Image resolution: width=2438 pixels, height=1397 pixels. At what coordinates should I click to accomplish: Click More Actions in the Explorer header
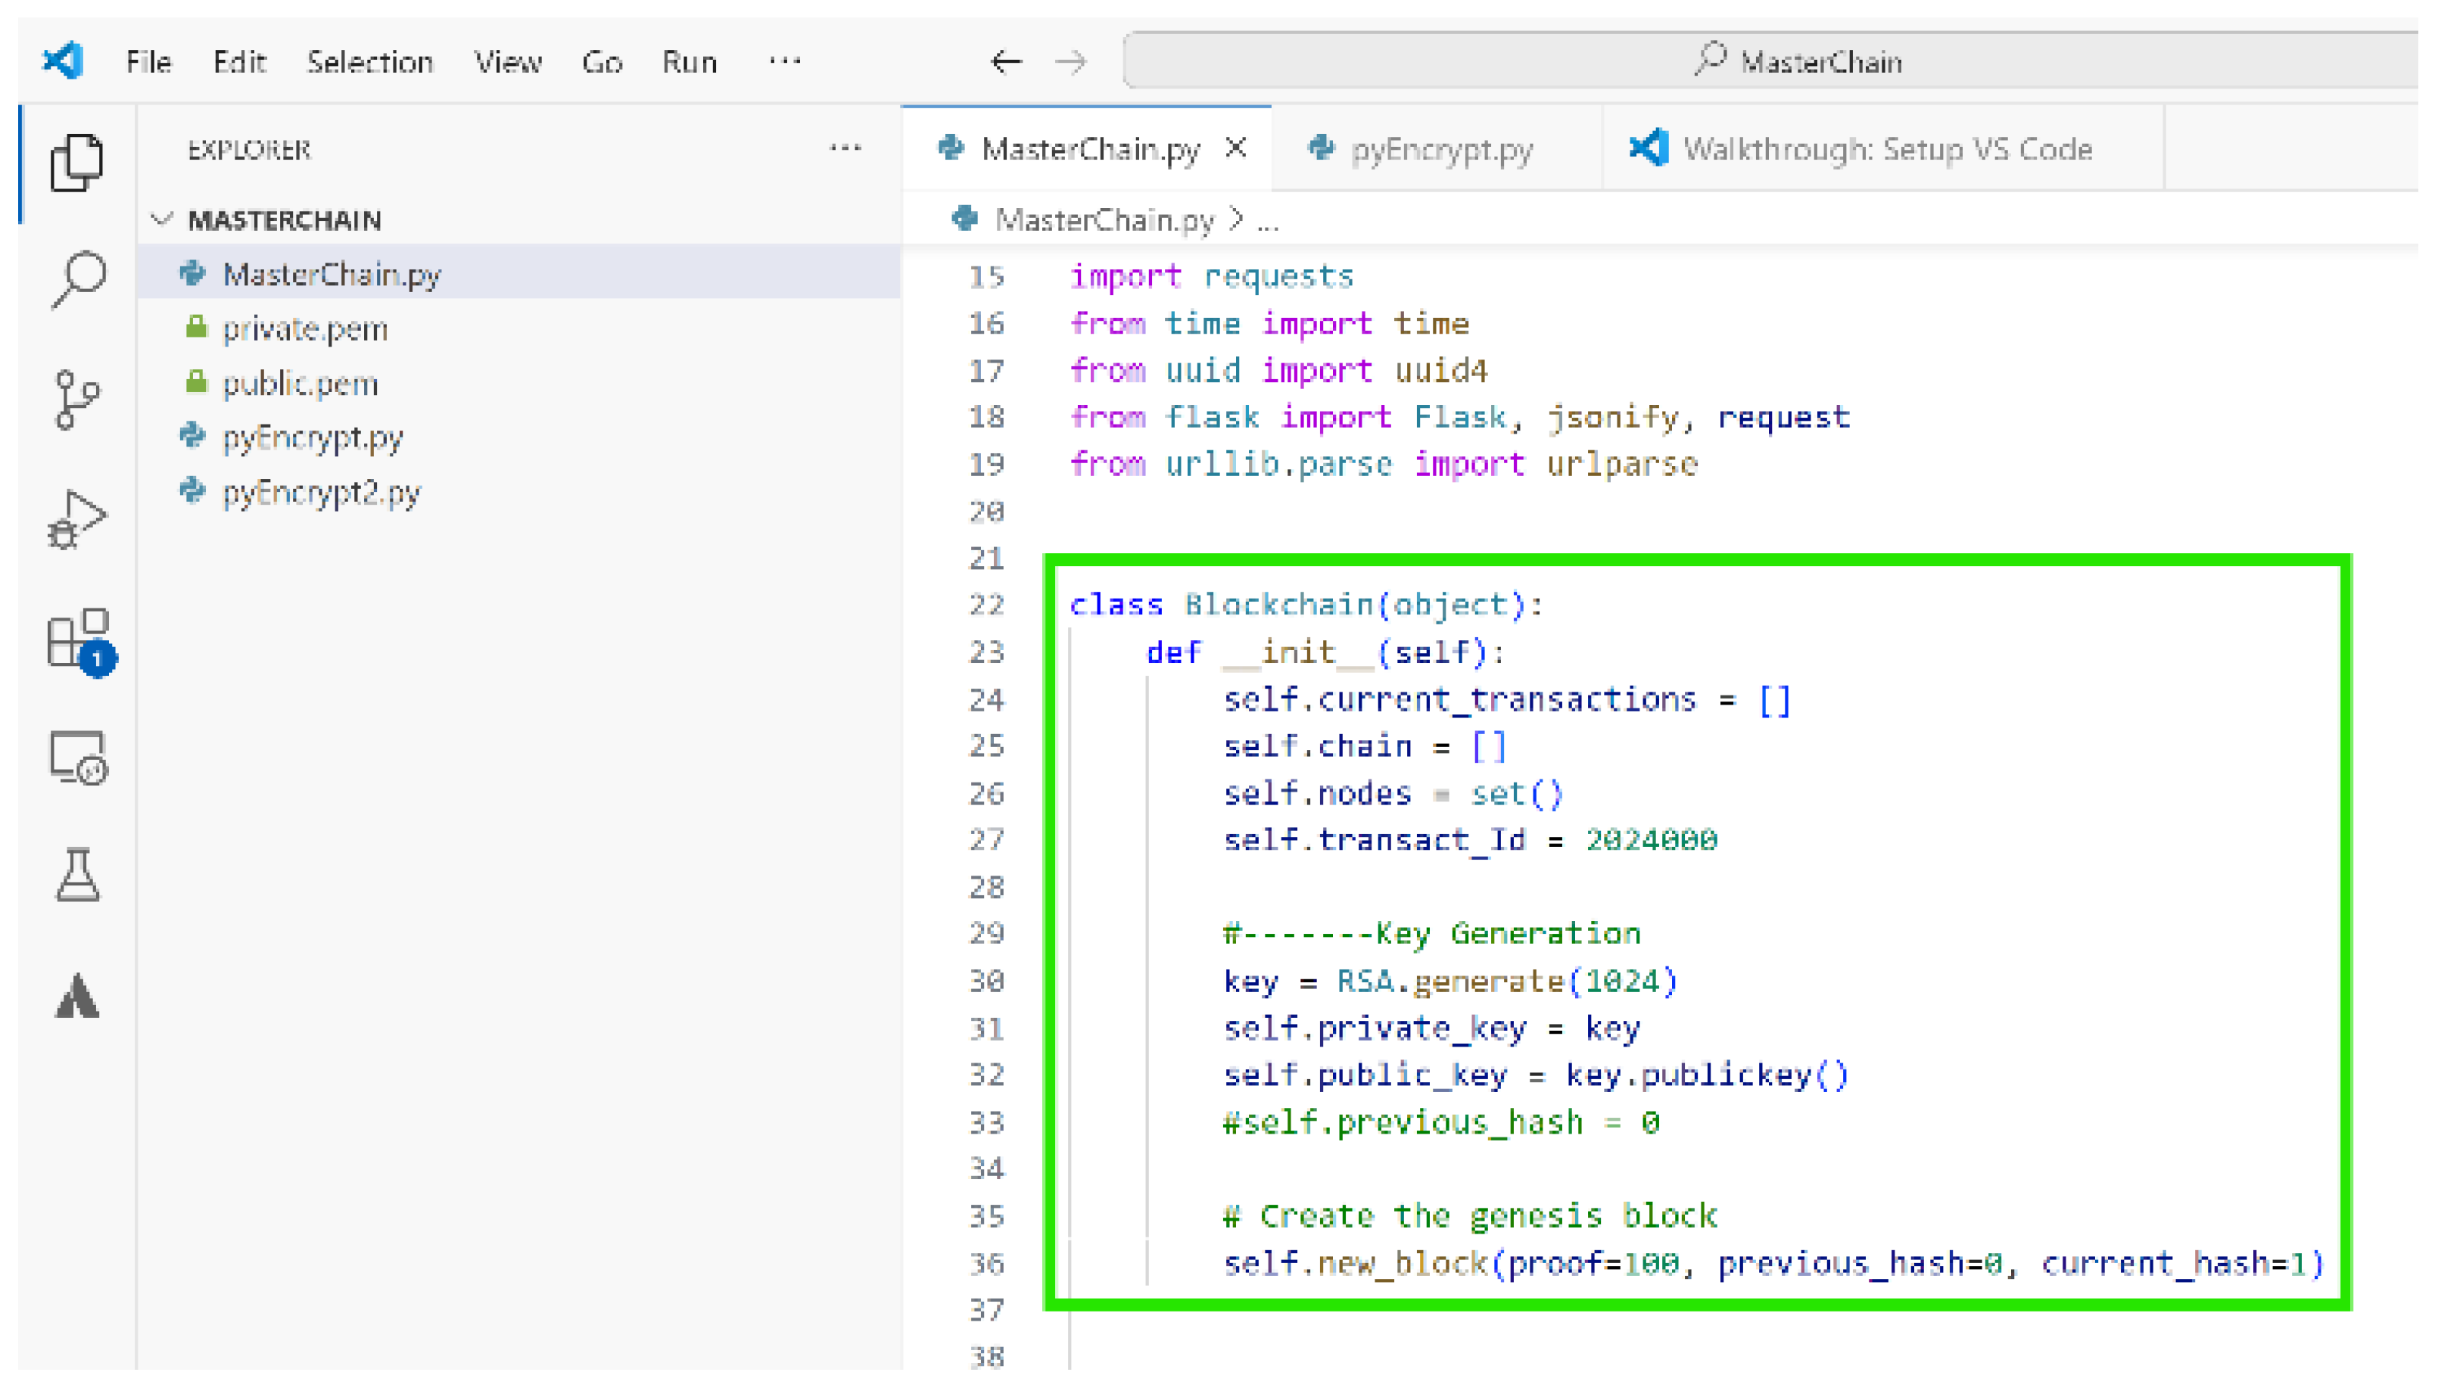click(x=845, y=149)
